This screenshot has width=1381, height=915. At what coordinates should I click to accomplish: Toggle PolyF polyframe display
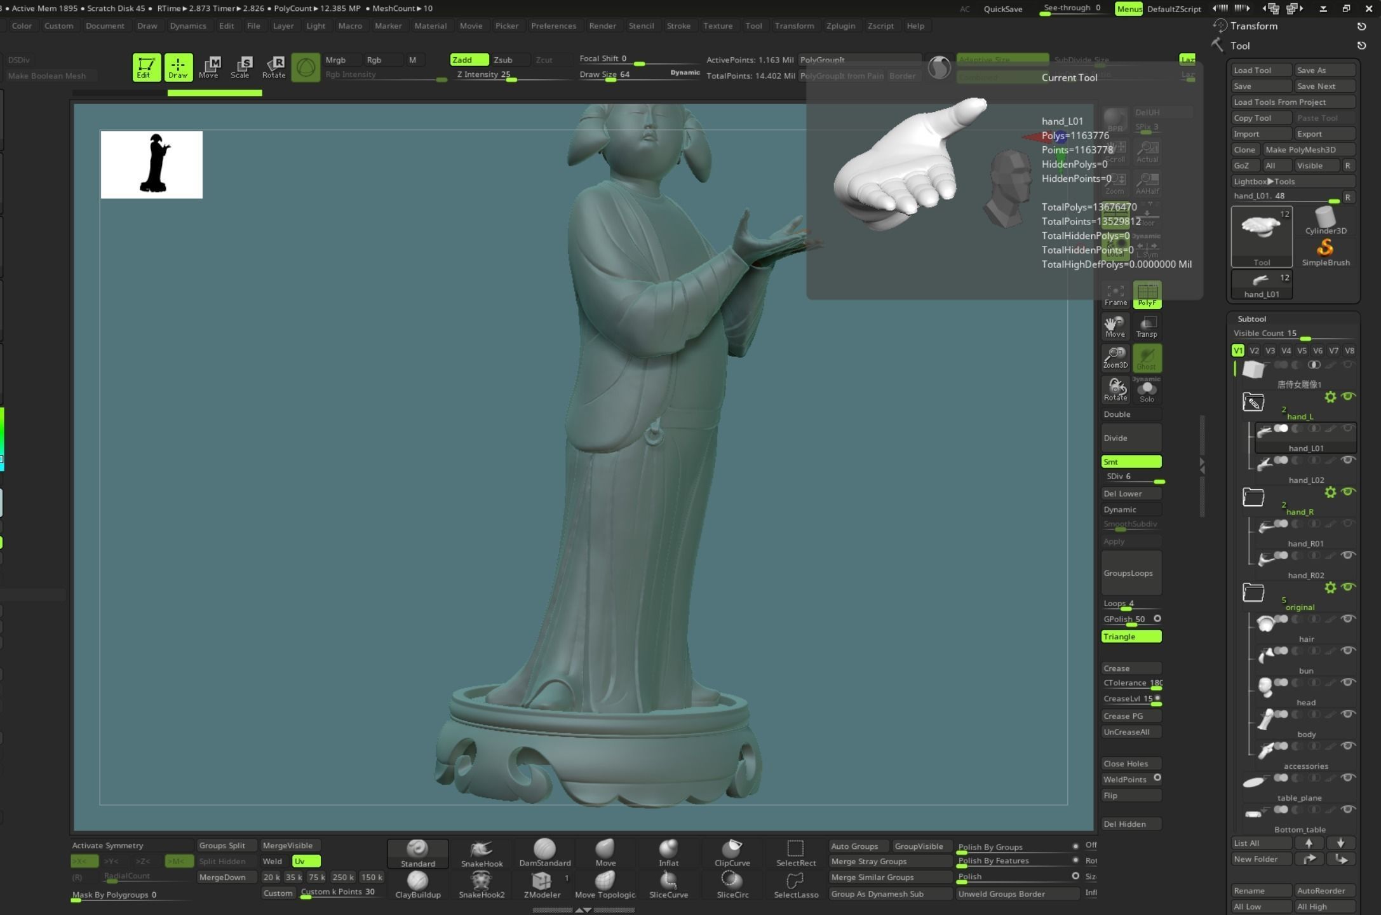(x=1147, y=295)
